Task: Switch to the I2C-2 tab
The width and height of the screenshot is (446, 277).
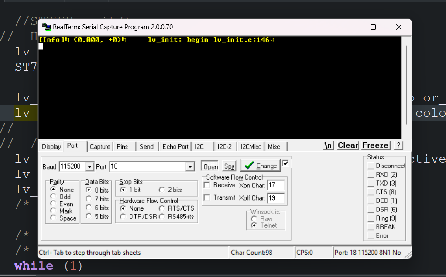Action: [224, 147]
